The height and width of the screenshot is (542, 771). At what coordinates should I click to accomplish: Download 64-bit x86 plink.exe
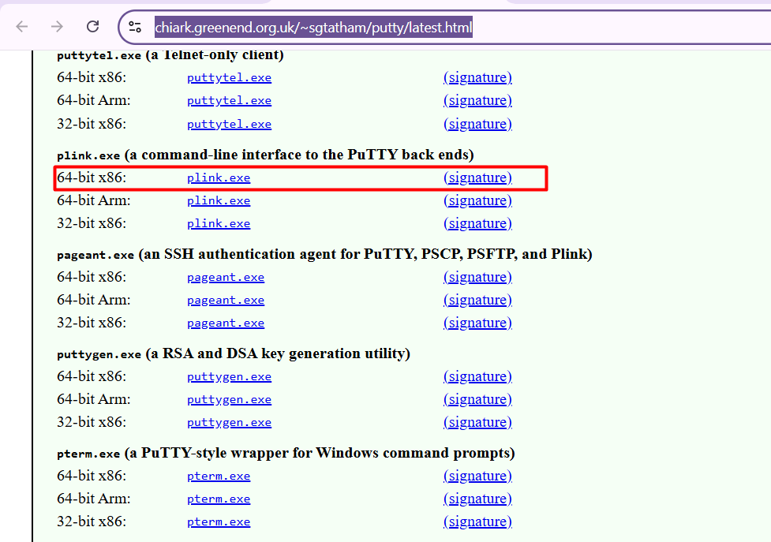pos(219,178)
